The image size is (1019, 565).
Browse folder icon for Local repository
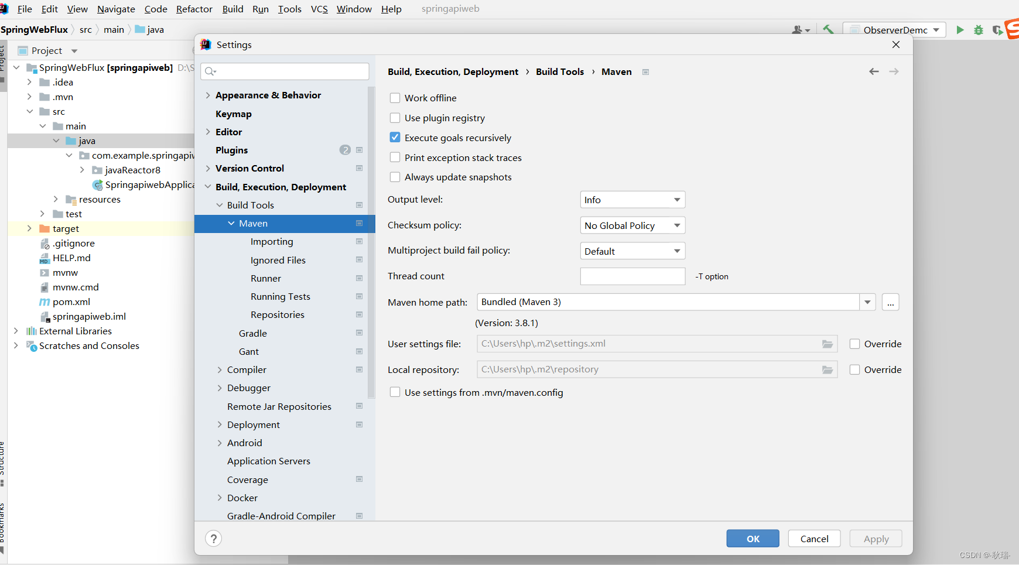click(827, 369)
